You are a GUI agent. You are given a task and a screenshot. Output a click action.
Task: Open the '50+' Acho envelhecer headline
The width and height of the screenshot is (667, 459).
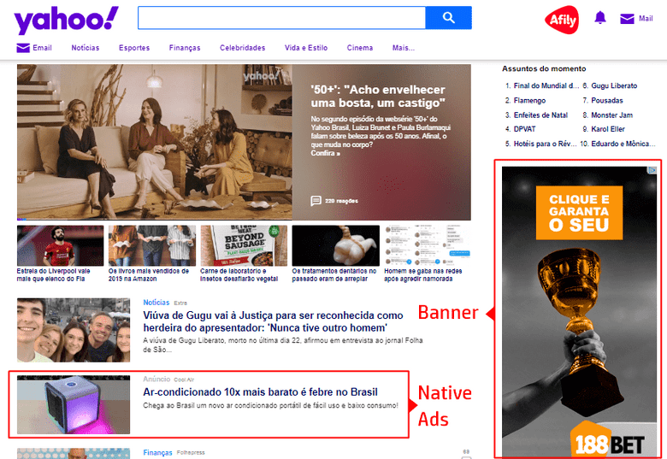(378, 96)
